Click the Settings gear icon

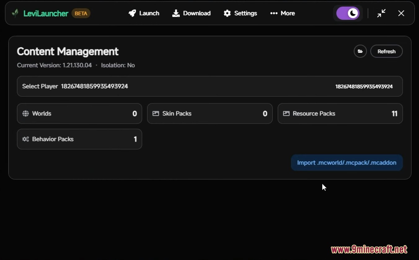[x=227, y=13]
